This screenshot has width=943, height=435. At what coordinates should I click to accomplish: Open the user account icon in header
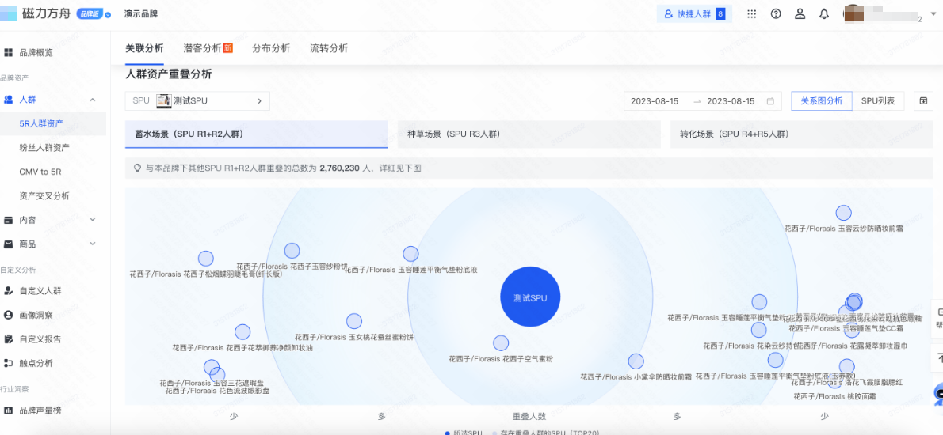800,13
